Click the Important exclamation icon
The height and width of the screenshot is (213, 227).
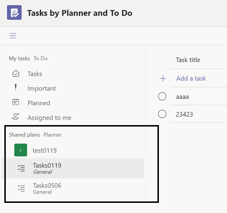(x=15, y=87)
